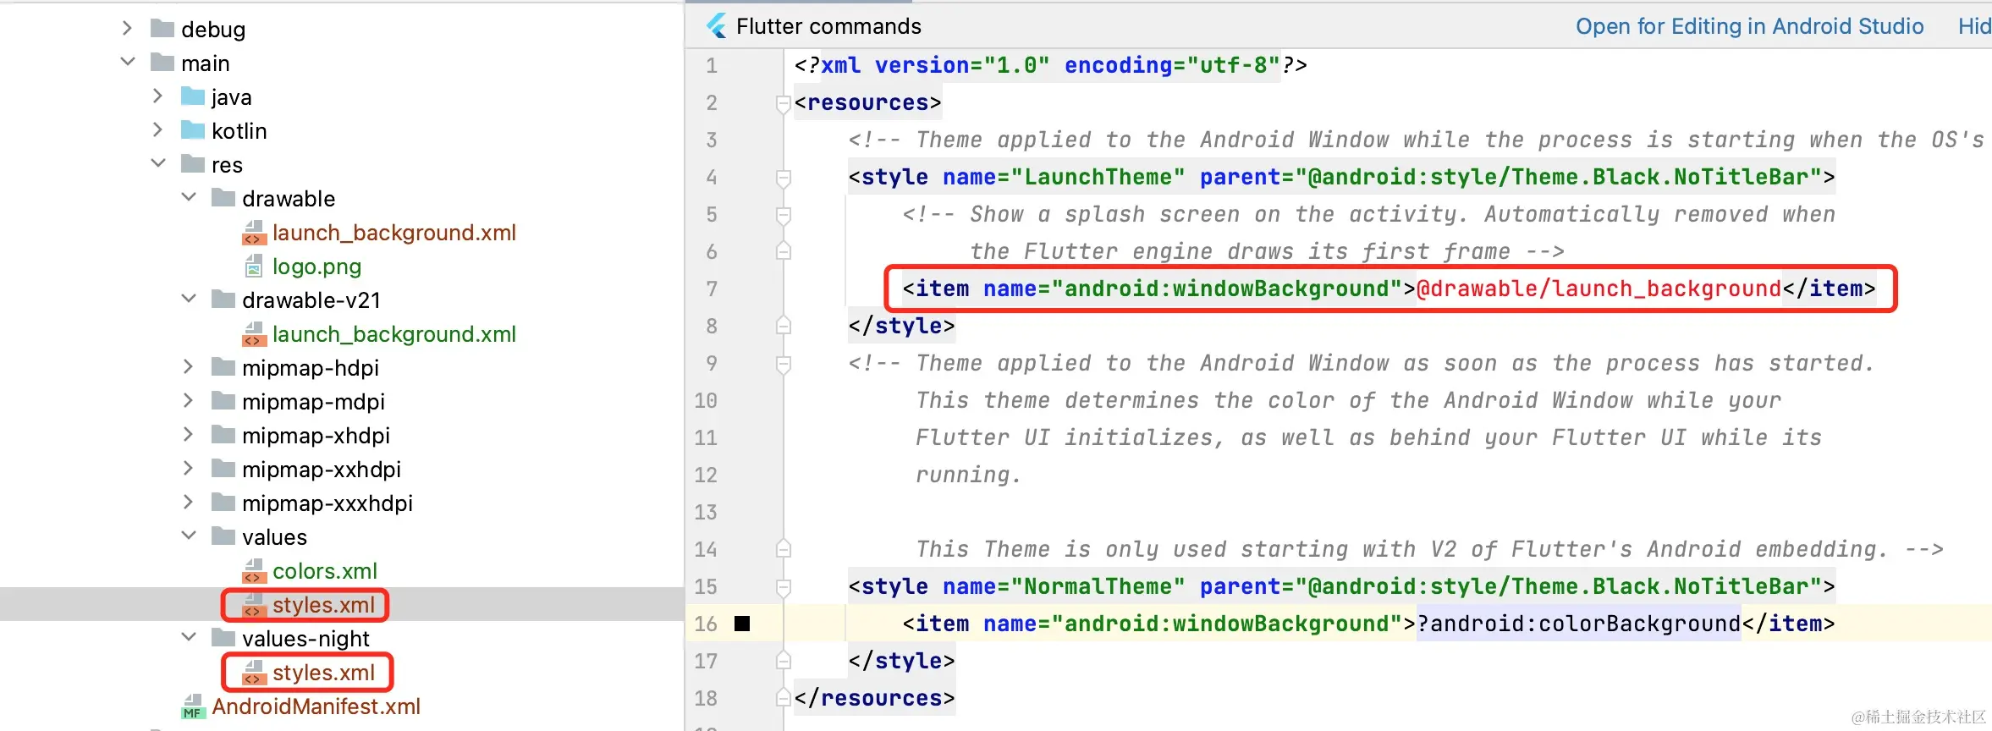The height and width of the screenshot is (731, 1992).
Task: Click XML icon of values-night styles.xml
Action: click(x=254, y=673)
